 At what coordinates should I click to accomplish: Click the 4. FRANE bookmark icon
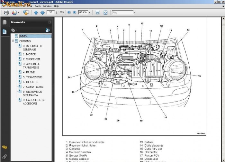click(20, 72)
